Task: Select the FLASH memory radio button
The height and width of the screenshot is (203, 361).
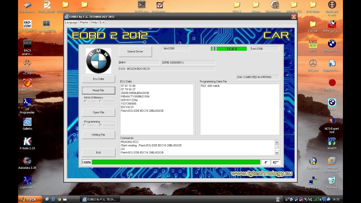Action: coord(85,101)
